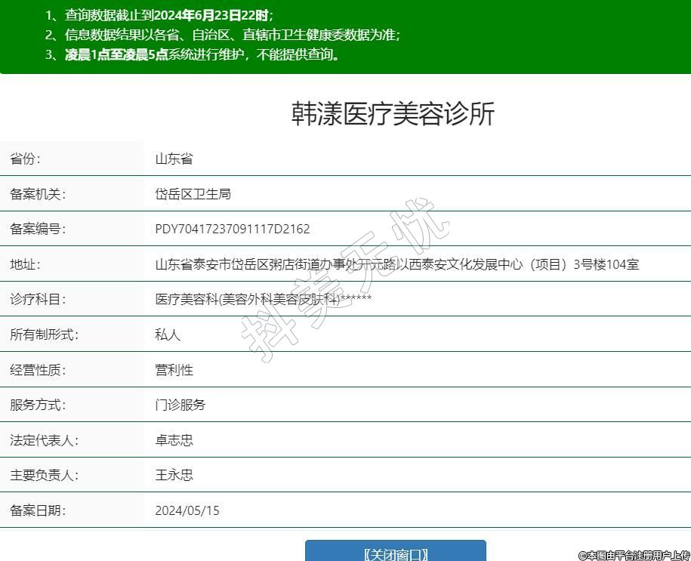
Task: Click the filing date 2024/05/15
Action: [x=187, y=510]
